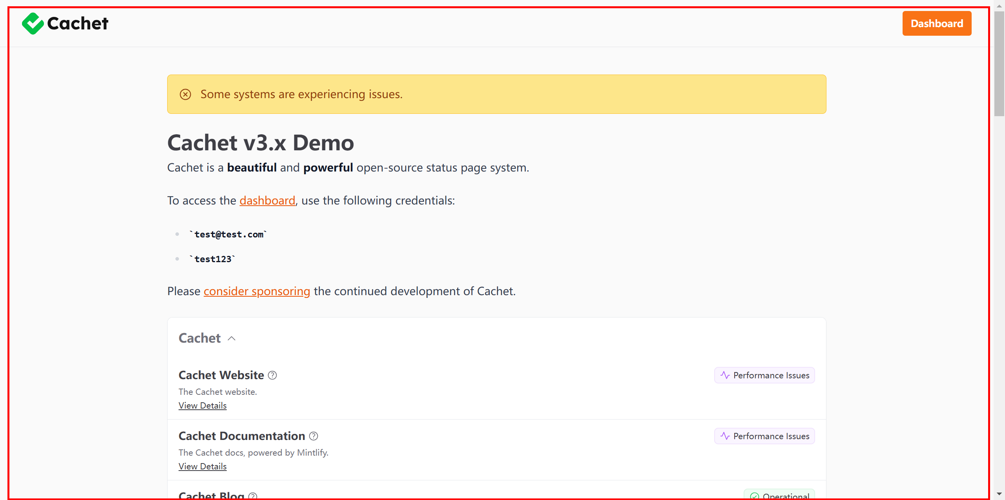Click the Cachet Website component name

click(x=221, y=375)
